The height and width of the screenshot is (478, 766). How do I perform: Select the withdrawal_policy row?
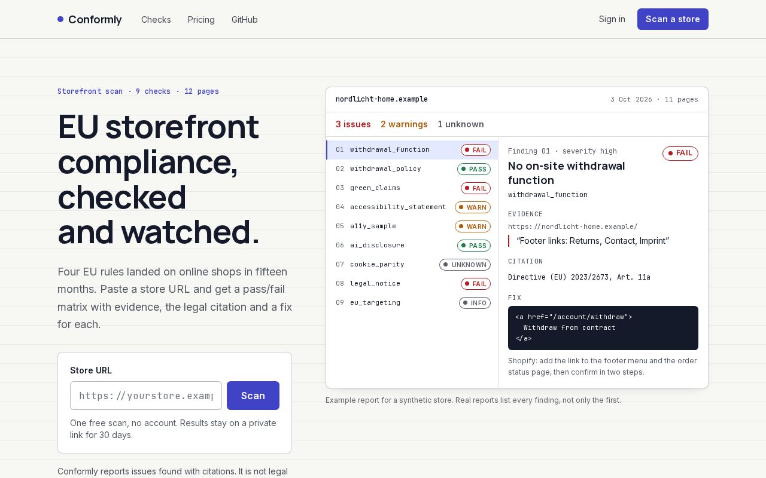tap(412, 169)
